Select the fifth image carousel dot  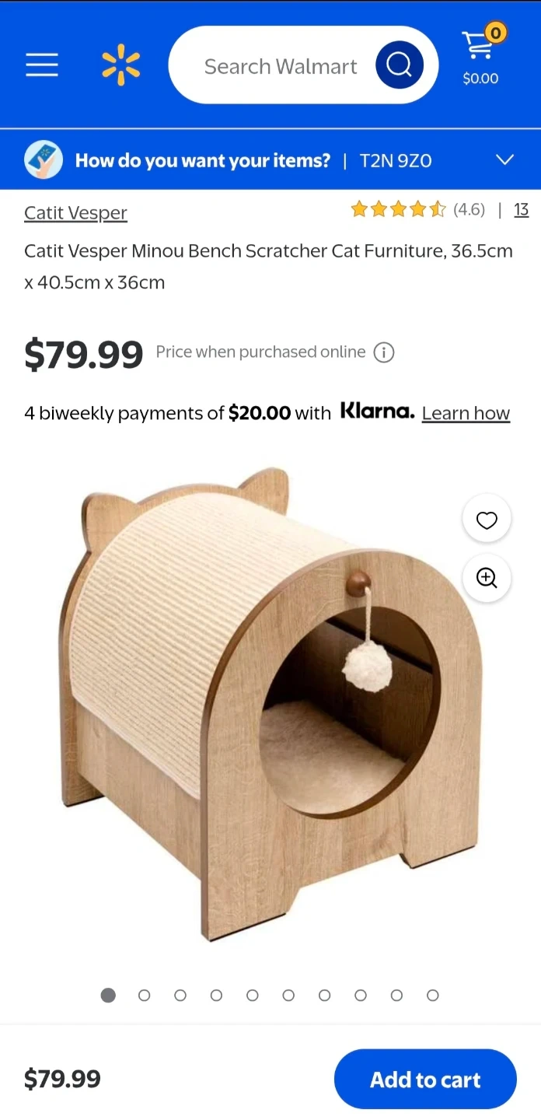(253, 996)
